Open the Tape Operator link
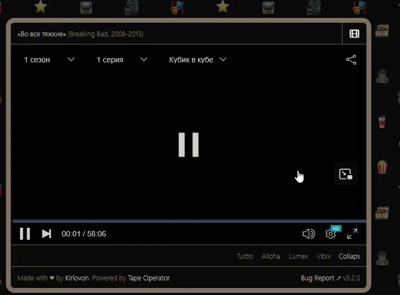The height and width of the screenshot is (295, 400). tap(149, 278)
